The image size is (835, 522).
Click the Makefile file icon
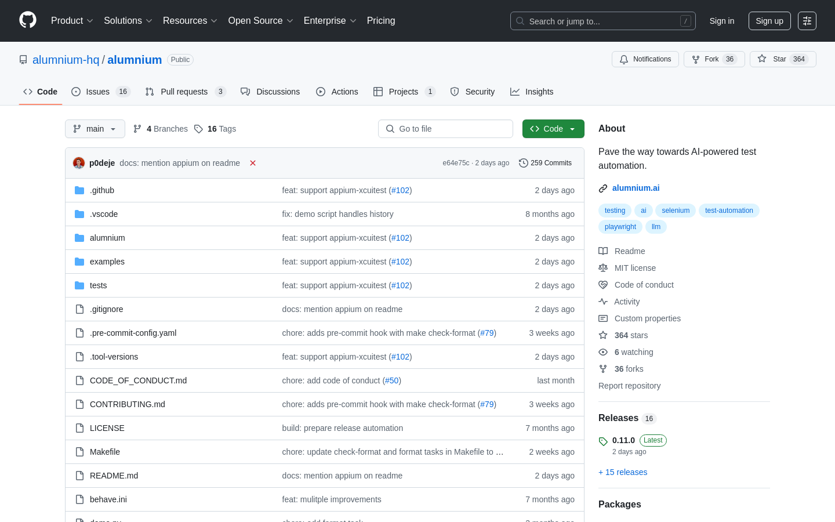point(79,452)
